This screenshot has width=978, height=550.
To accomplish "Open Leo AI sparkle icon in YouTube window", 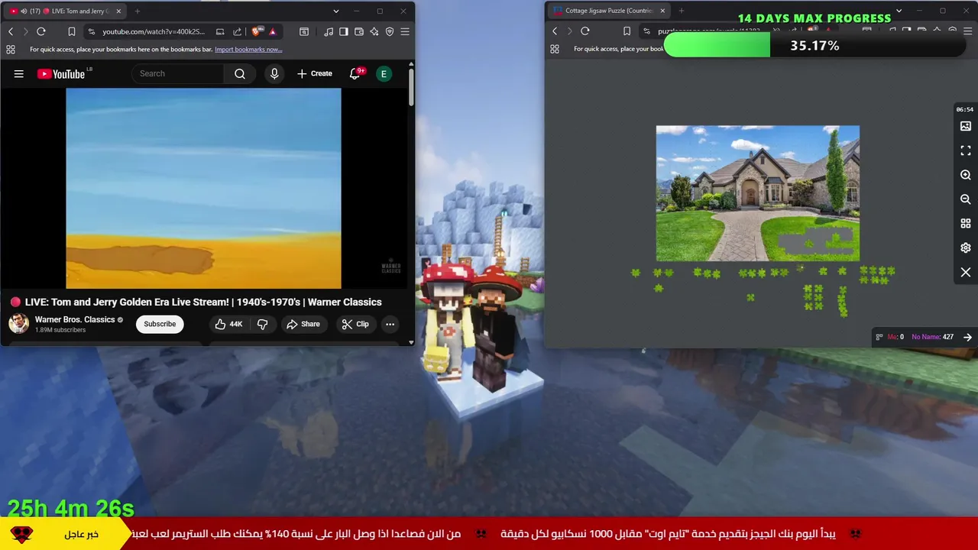I will [374, 31].
